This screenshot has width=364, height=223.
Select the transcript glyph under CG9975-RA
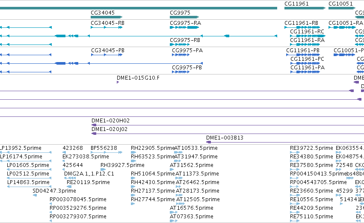tap(184, 27)
